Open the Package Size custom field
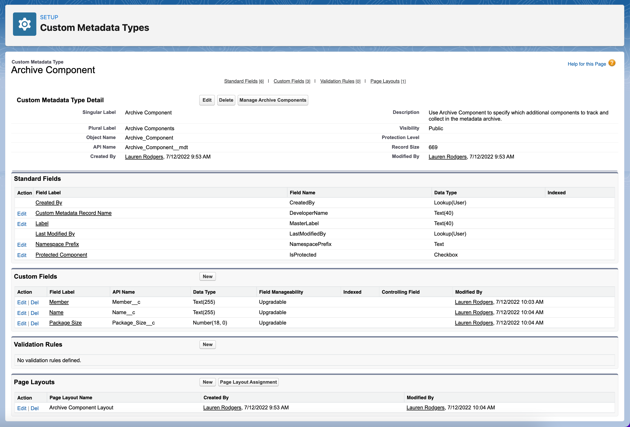The image size is (630, 427). [x=65, y=323]
